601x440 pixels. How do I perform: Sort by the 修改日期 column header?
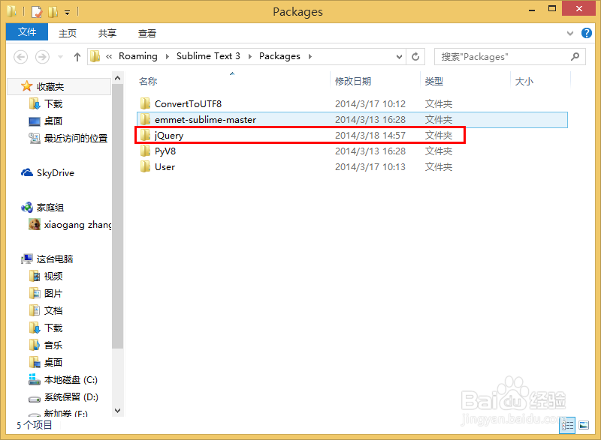point(353,82)
